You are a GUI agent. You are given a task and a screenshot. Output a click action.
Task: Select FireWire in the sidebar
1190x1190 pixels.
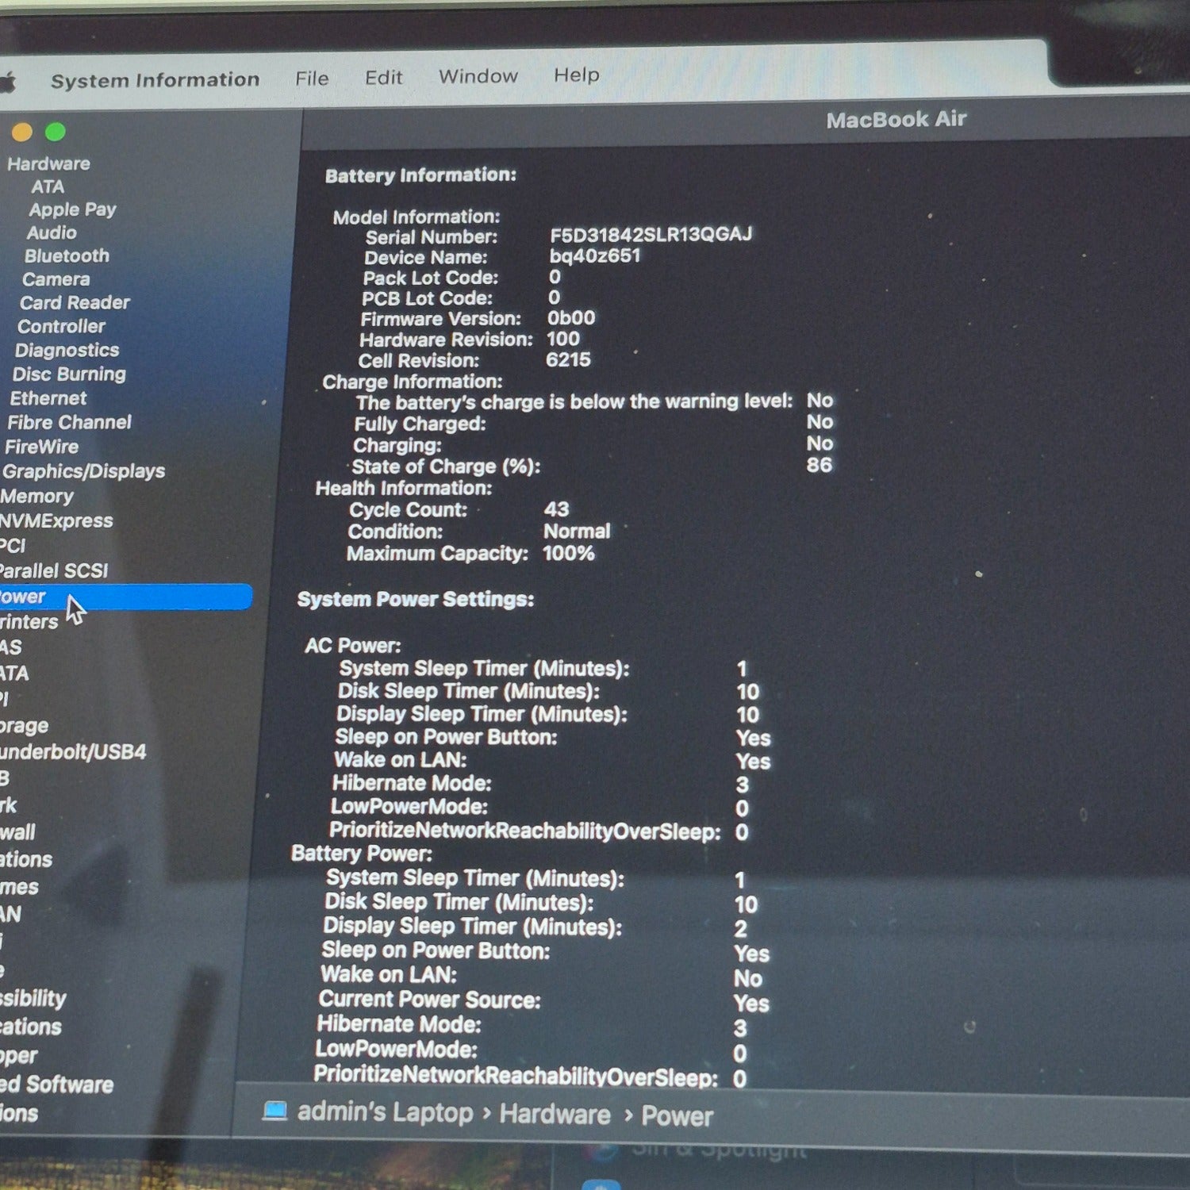41,447
